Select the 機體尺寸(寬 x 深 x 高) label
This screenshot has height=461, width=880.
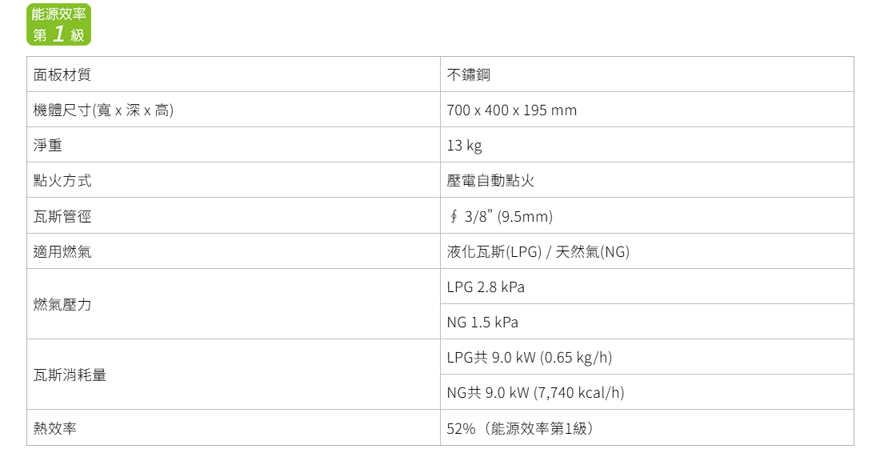tap(103, 110)
